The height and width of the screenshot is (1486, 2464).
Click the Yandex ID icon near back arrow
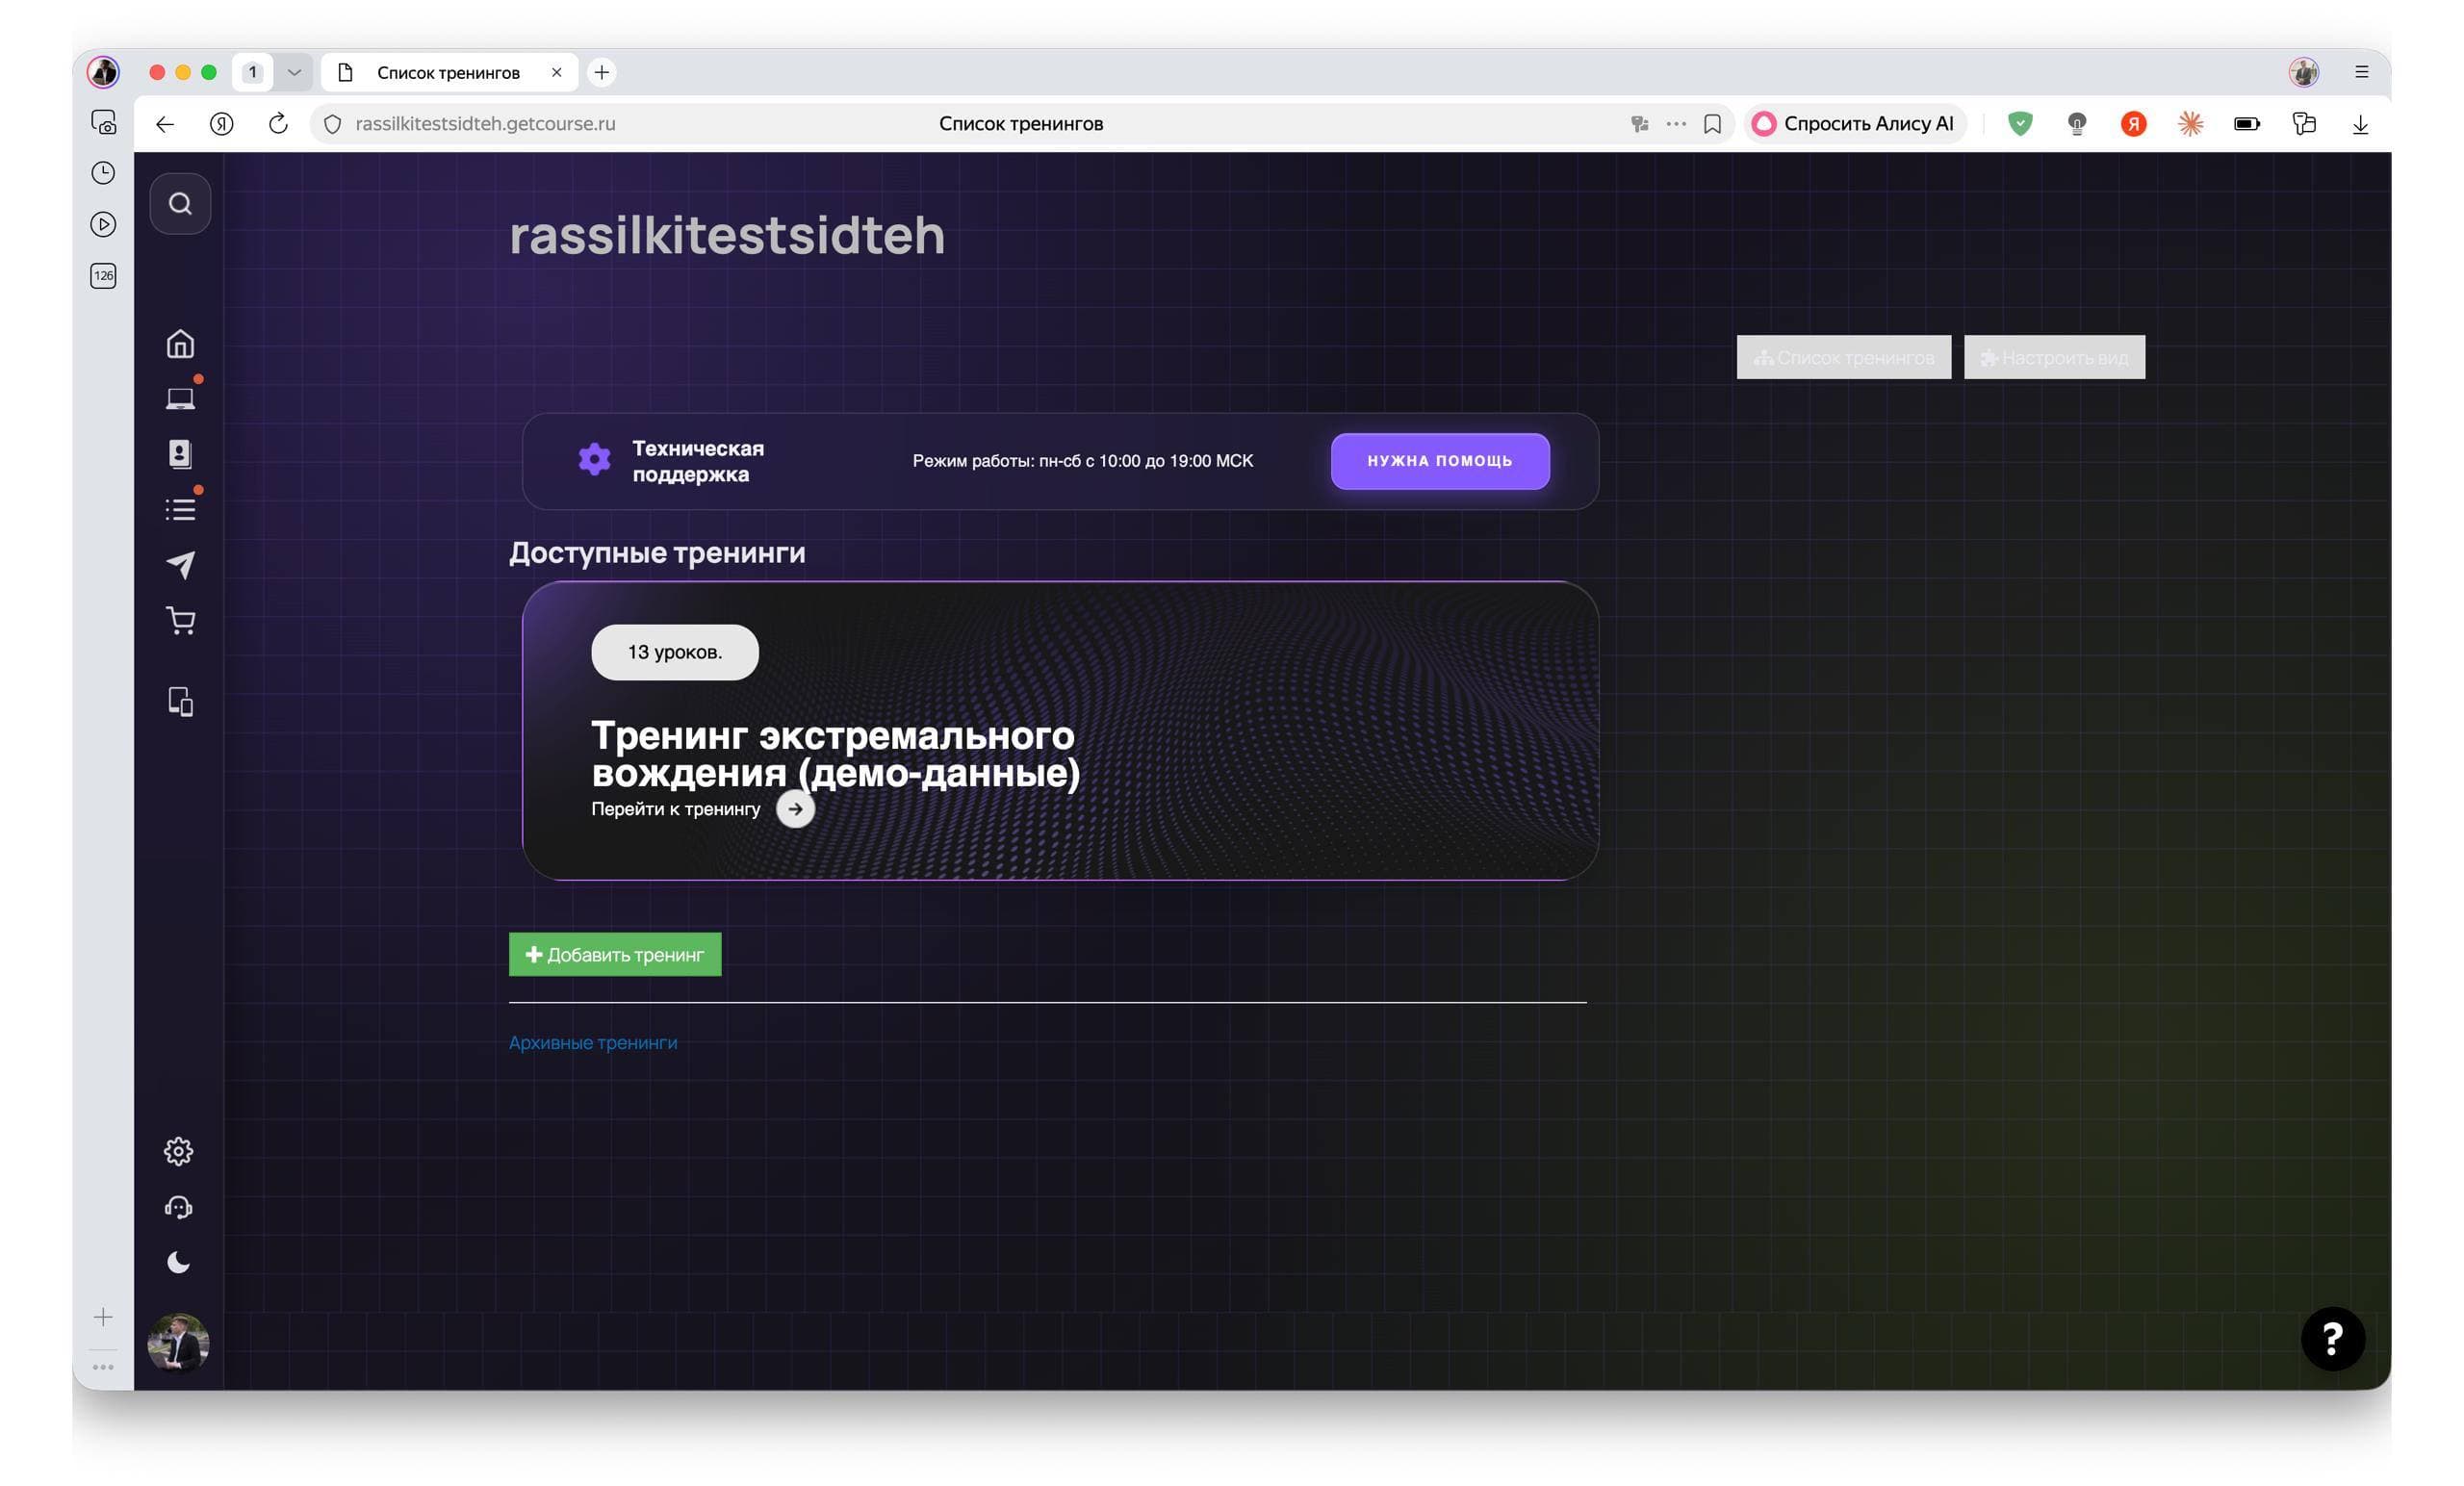coord(221,124)
